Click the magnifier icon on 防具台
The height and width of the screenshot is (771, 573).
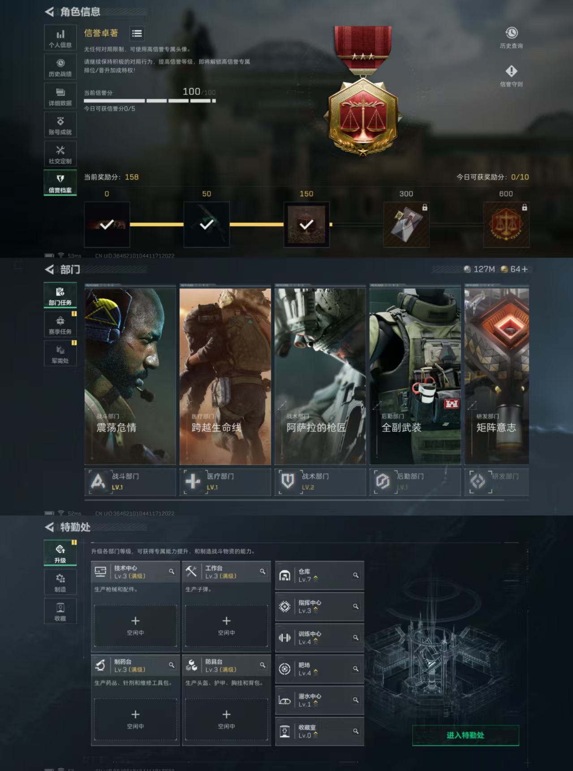pos(263,665)
